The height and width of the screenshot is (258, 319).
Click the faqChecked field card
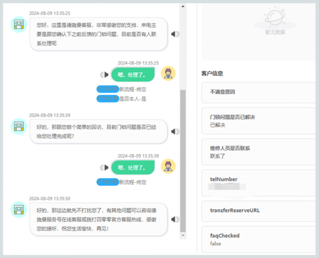tap(258, 240)
